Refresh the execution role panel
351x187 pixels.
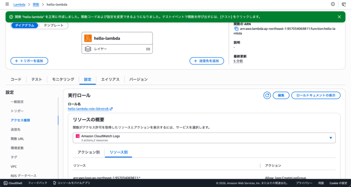coord(267,96)
